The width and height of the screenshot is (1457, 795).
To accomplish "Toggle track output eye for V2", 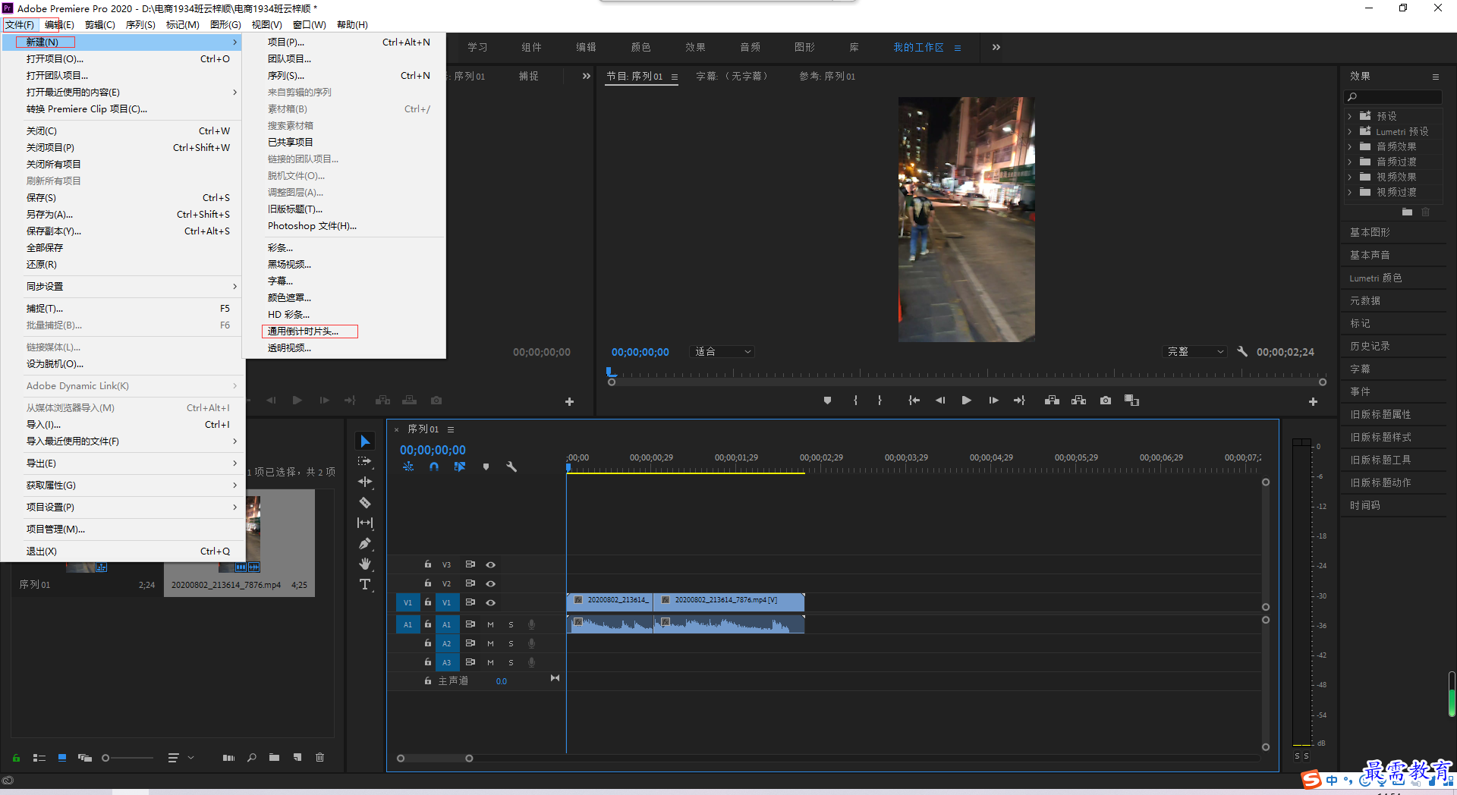I will pos(491,583).
